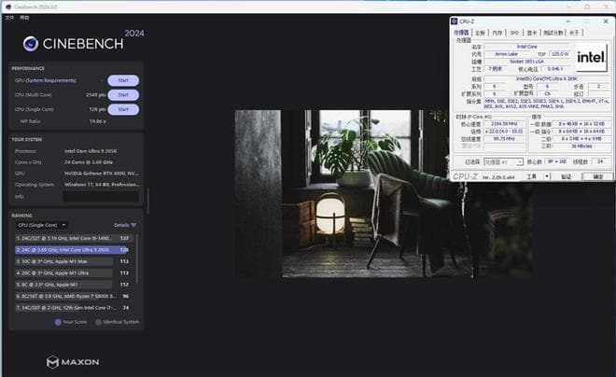Start the GPU benchmark test
616x377 pixels.
(x=122, y=80)
